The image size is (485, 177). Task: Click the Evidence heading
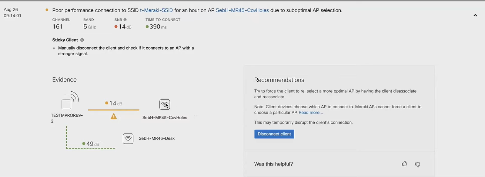pyautogui.click(x=65, y=80)
